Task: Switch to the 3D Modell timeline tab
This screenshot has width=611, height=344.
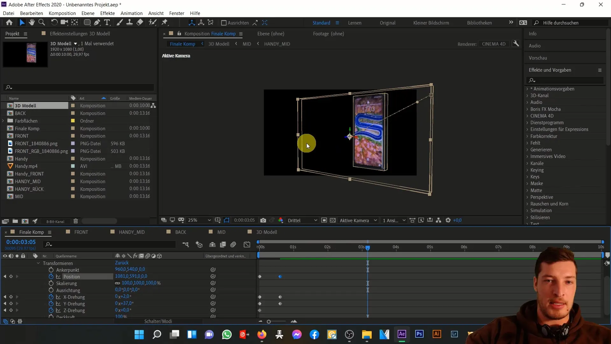Action: [267, 232]
